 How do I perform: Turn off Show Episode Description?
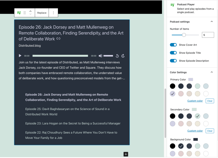(x=173, y=61)
